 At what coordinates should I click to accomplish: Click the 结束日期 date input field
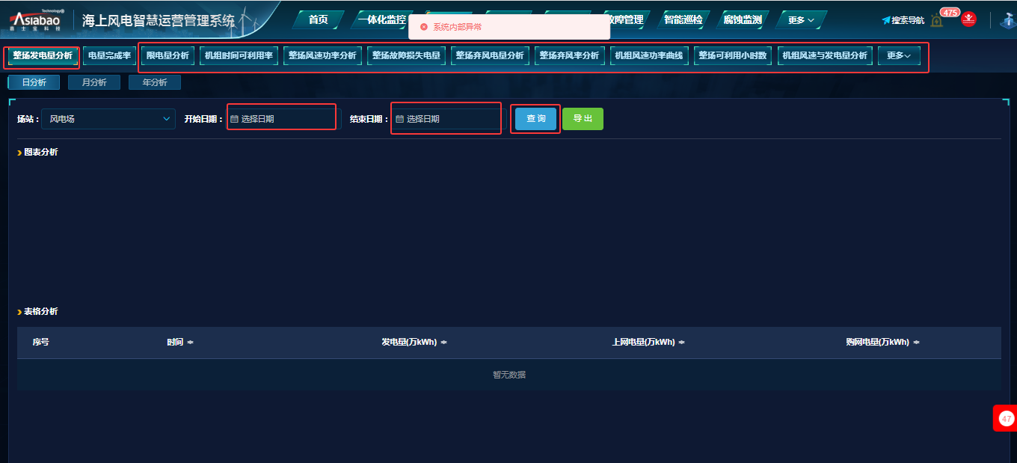pyautogui.click(x=449, y=119)
